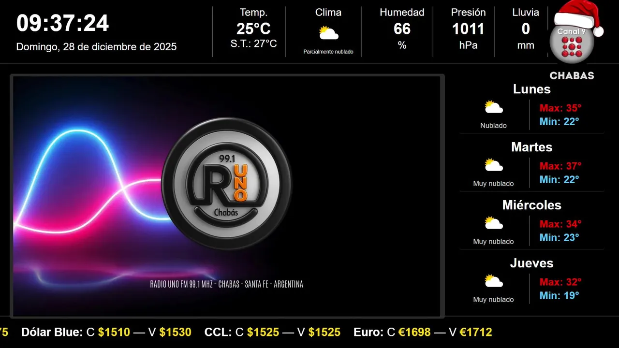Click Max: 37° for Martes

[560, 166]
